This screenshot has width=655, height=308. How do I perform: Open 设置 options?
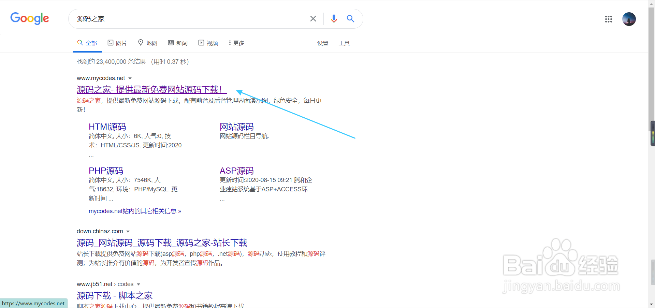tap(323, 43)
